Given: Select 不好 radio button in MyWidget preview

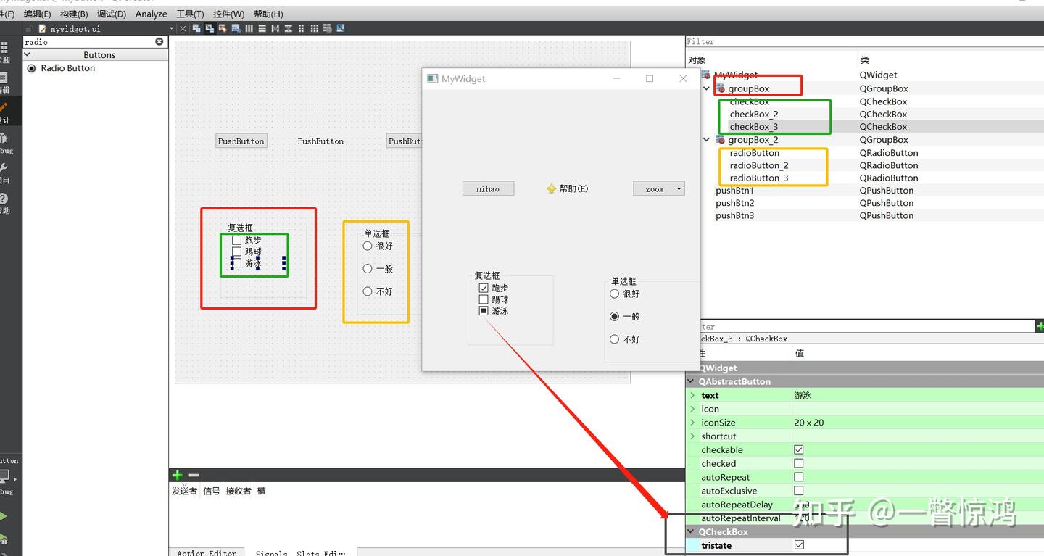Looking at the screenshot, I should tap(614, 339).
